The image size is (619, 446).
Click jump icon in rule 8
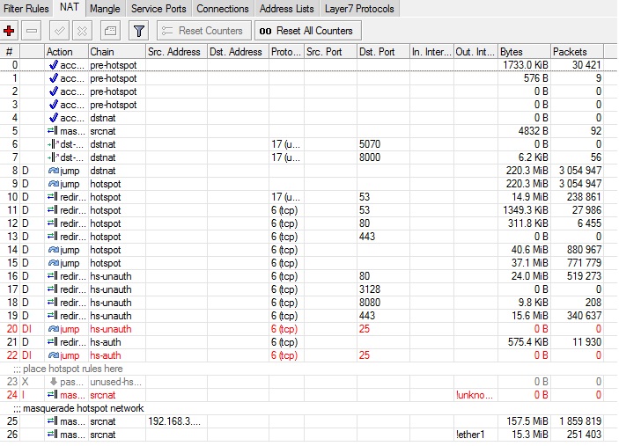coord(54,171)
